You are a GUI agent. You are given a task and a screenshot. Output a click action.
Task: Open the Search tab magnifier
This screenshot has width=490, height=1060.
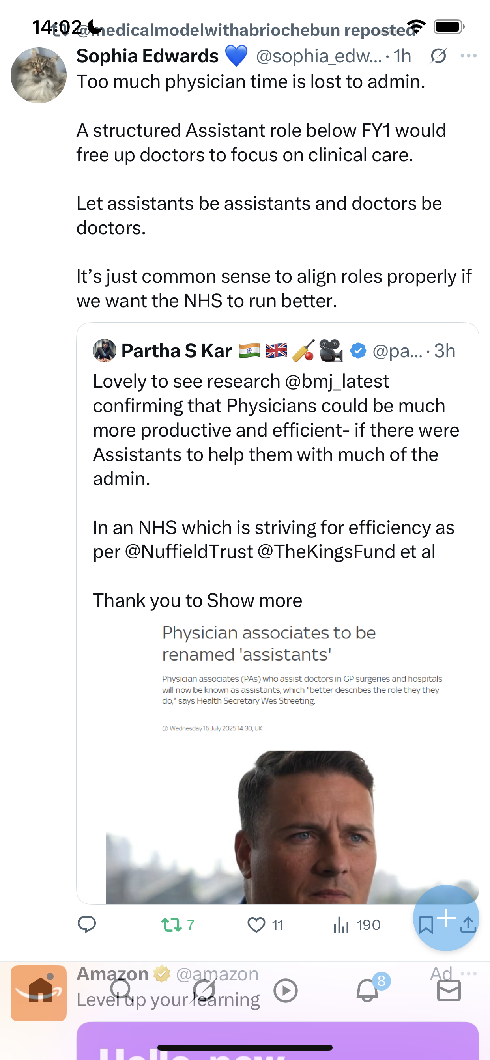click(x=121, y=989)
